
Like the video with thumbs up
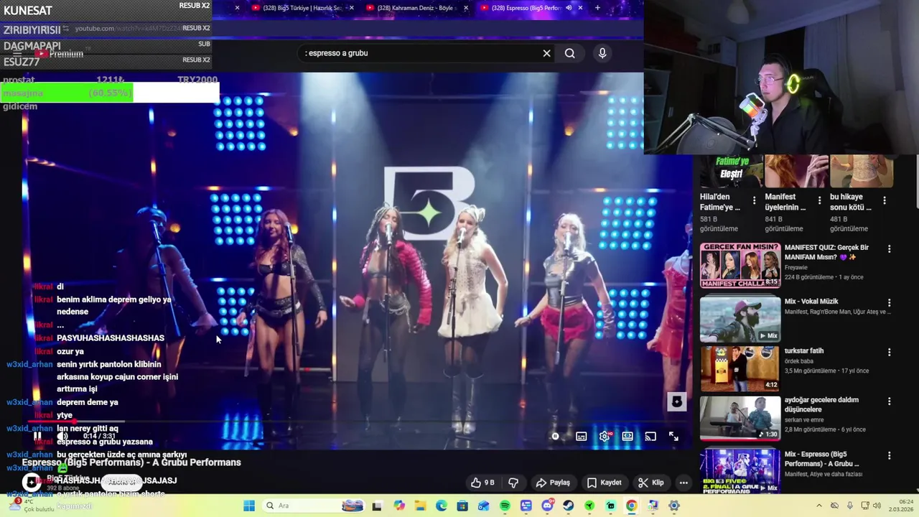point(482,483)
